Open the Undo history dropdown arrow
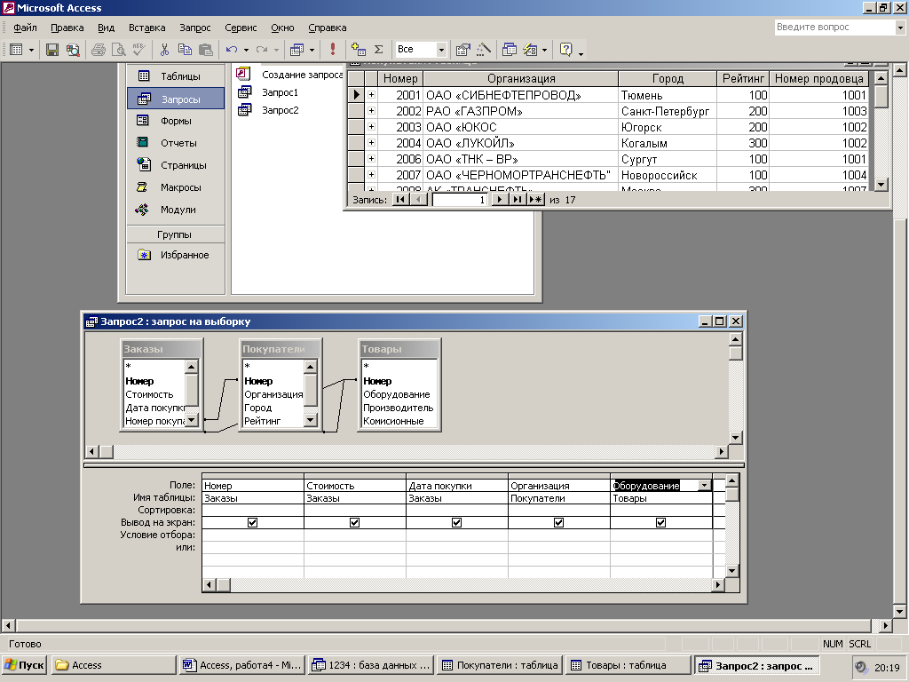The image size is (909, 682). pyautogui.click(x=246, y=50)
